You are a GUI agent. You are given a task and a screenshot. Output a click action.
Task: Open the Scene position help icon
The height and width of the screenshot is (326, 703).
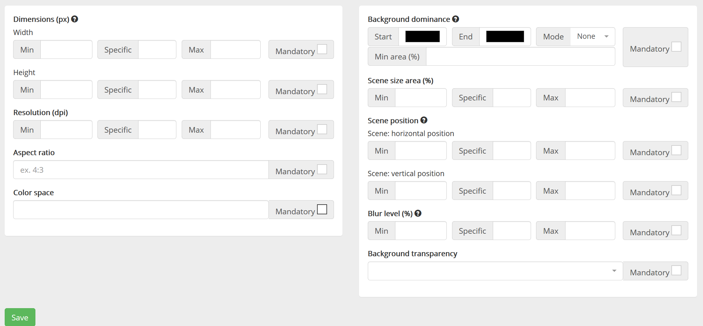[x=424, y=120]
